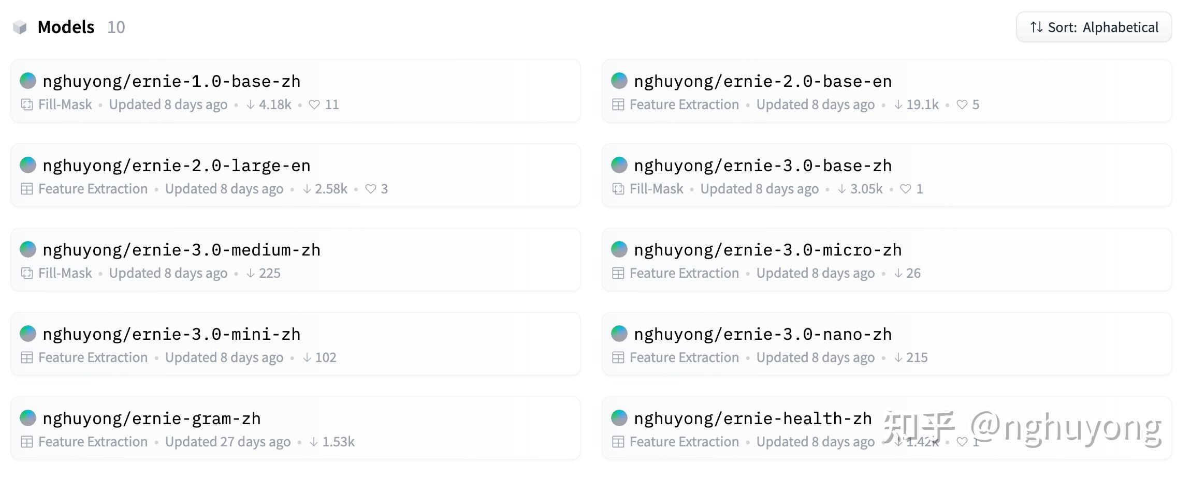This screenshot has width=1191, height=480.
Task: Open the nghuyong/ernie-3.0-base-zh model
Action: tap(763, 166)
